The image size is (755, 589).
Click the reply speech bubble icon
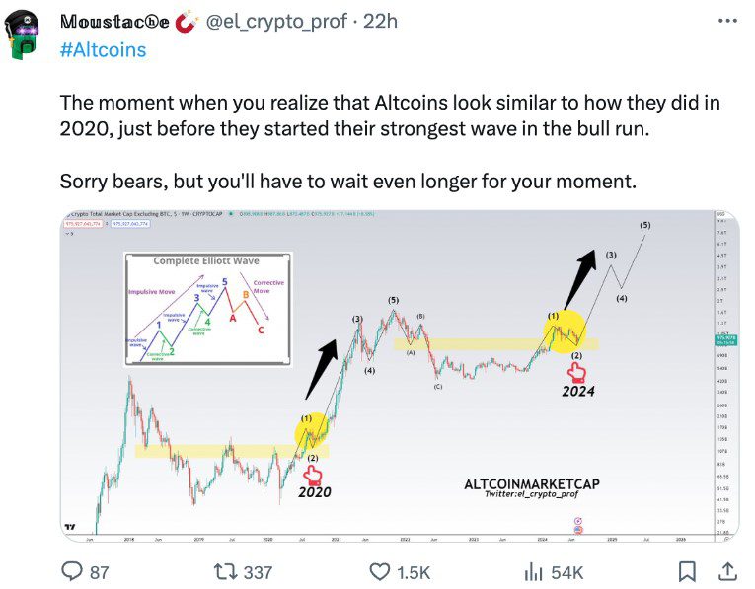(72, 571)
